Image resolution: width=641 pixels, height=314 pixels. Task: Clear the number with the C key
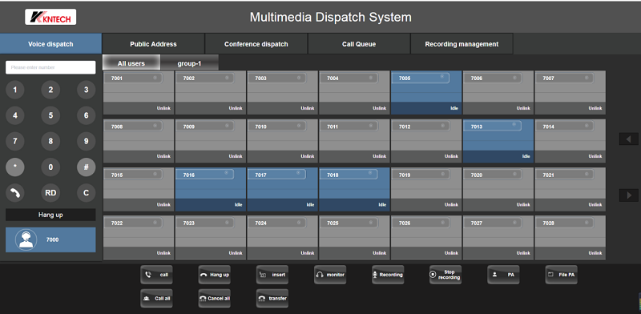coord(86,193)
